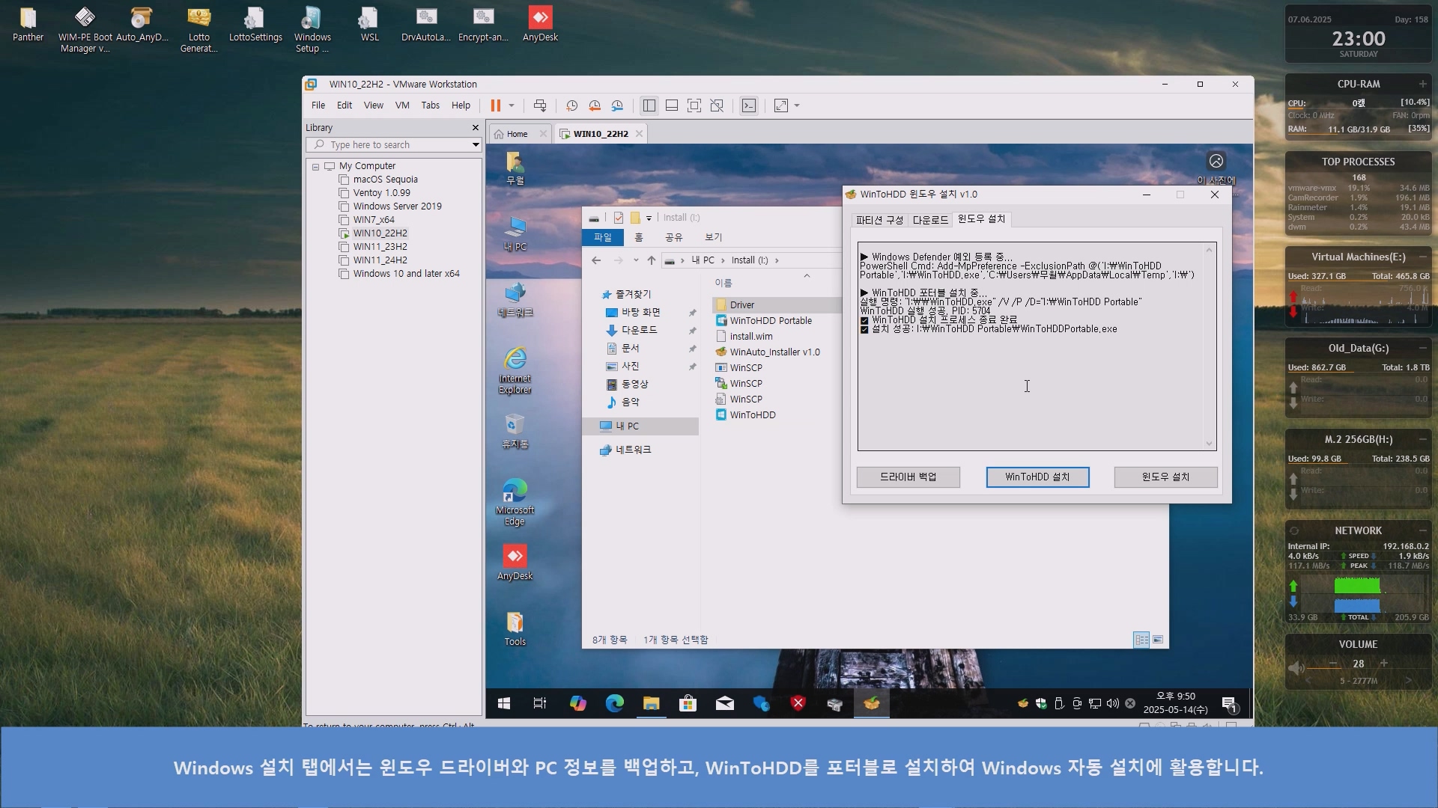Open the snapshot manager

pos(617,105)
